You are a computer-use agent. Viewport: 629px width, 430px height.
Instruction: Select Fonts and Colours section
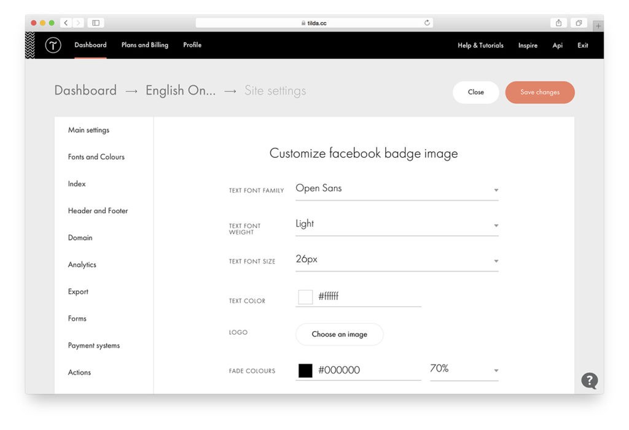pyautogui.click(x=96, y=157)
